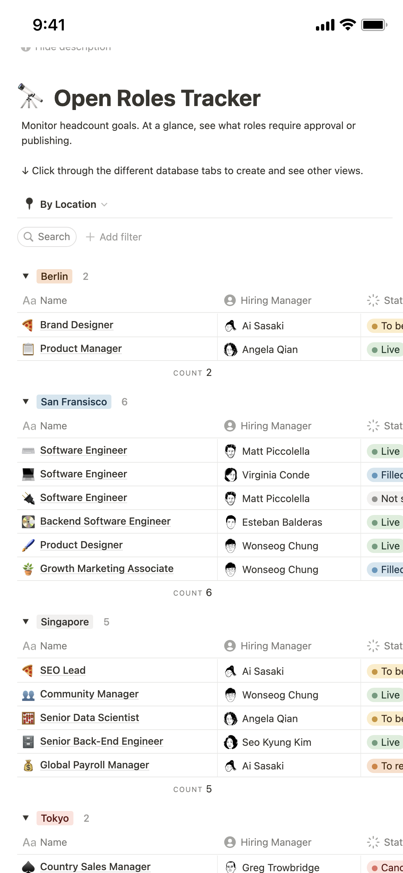Open the SEO Lead role page

tap(63, 670)
